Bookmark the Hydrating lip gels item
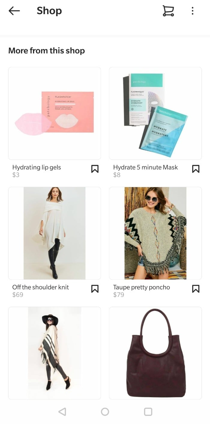 coord(95,169)
